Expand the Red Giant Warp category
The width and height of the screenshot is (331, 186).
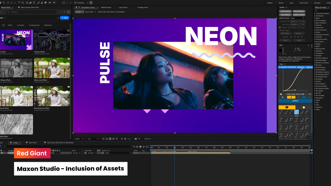point(320,60)
